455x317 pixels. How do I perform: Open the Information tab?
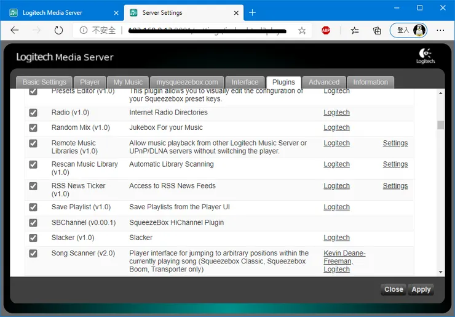[x=370, y=82]
